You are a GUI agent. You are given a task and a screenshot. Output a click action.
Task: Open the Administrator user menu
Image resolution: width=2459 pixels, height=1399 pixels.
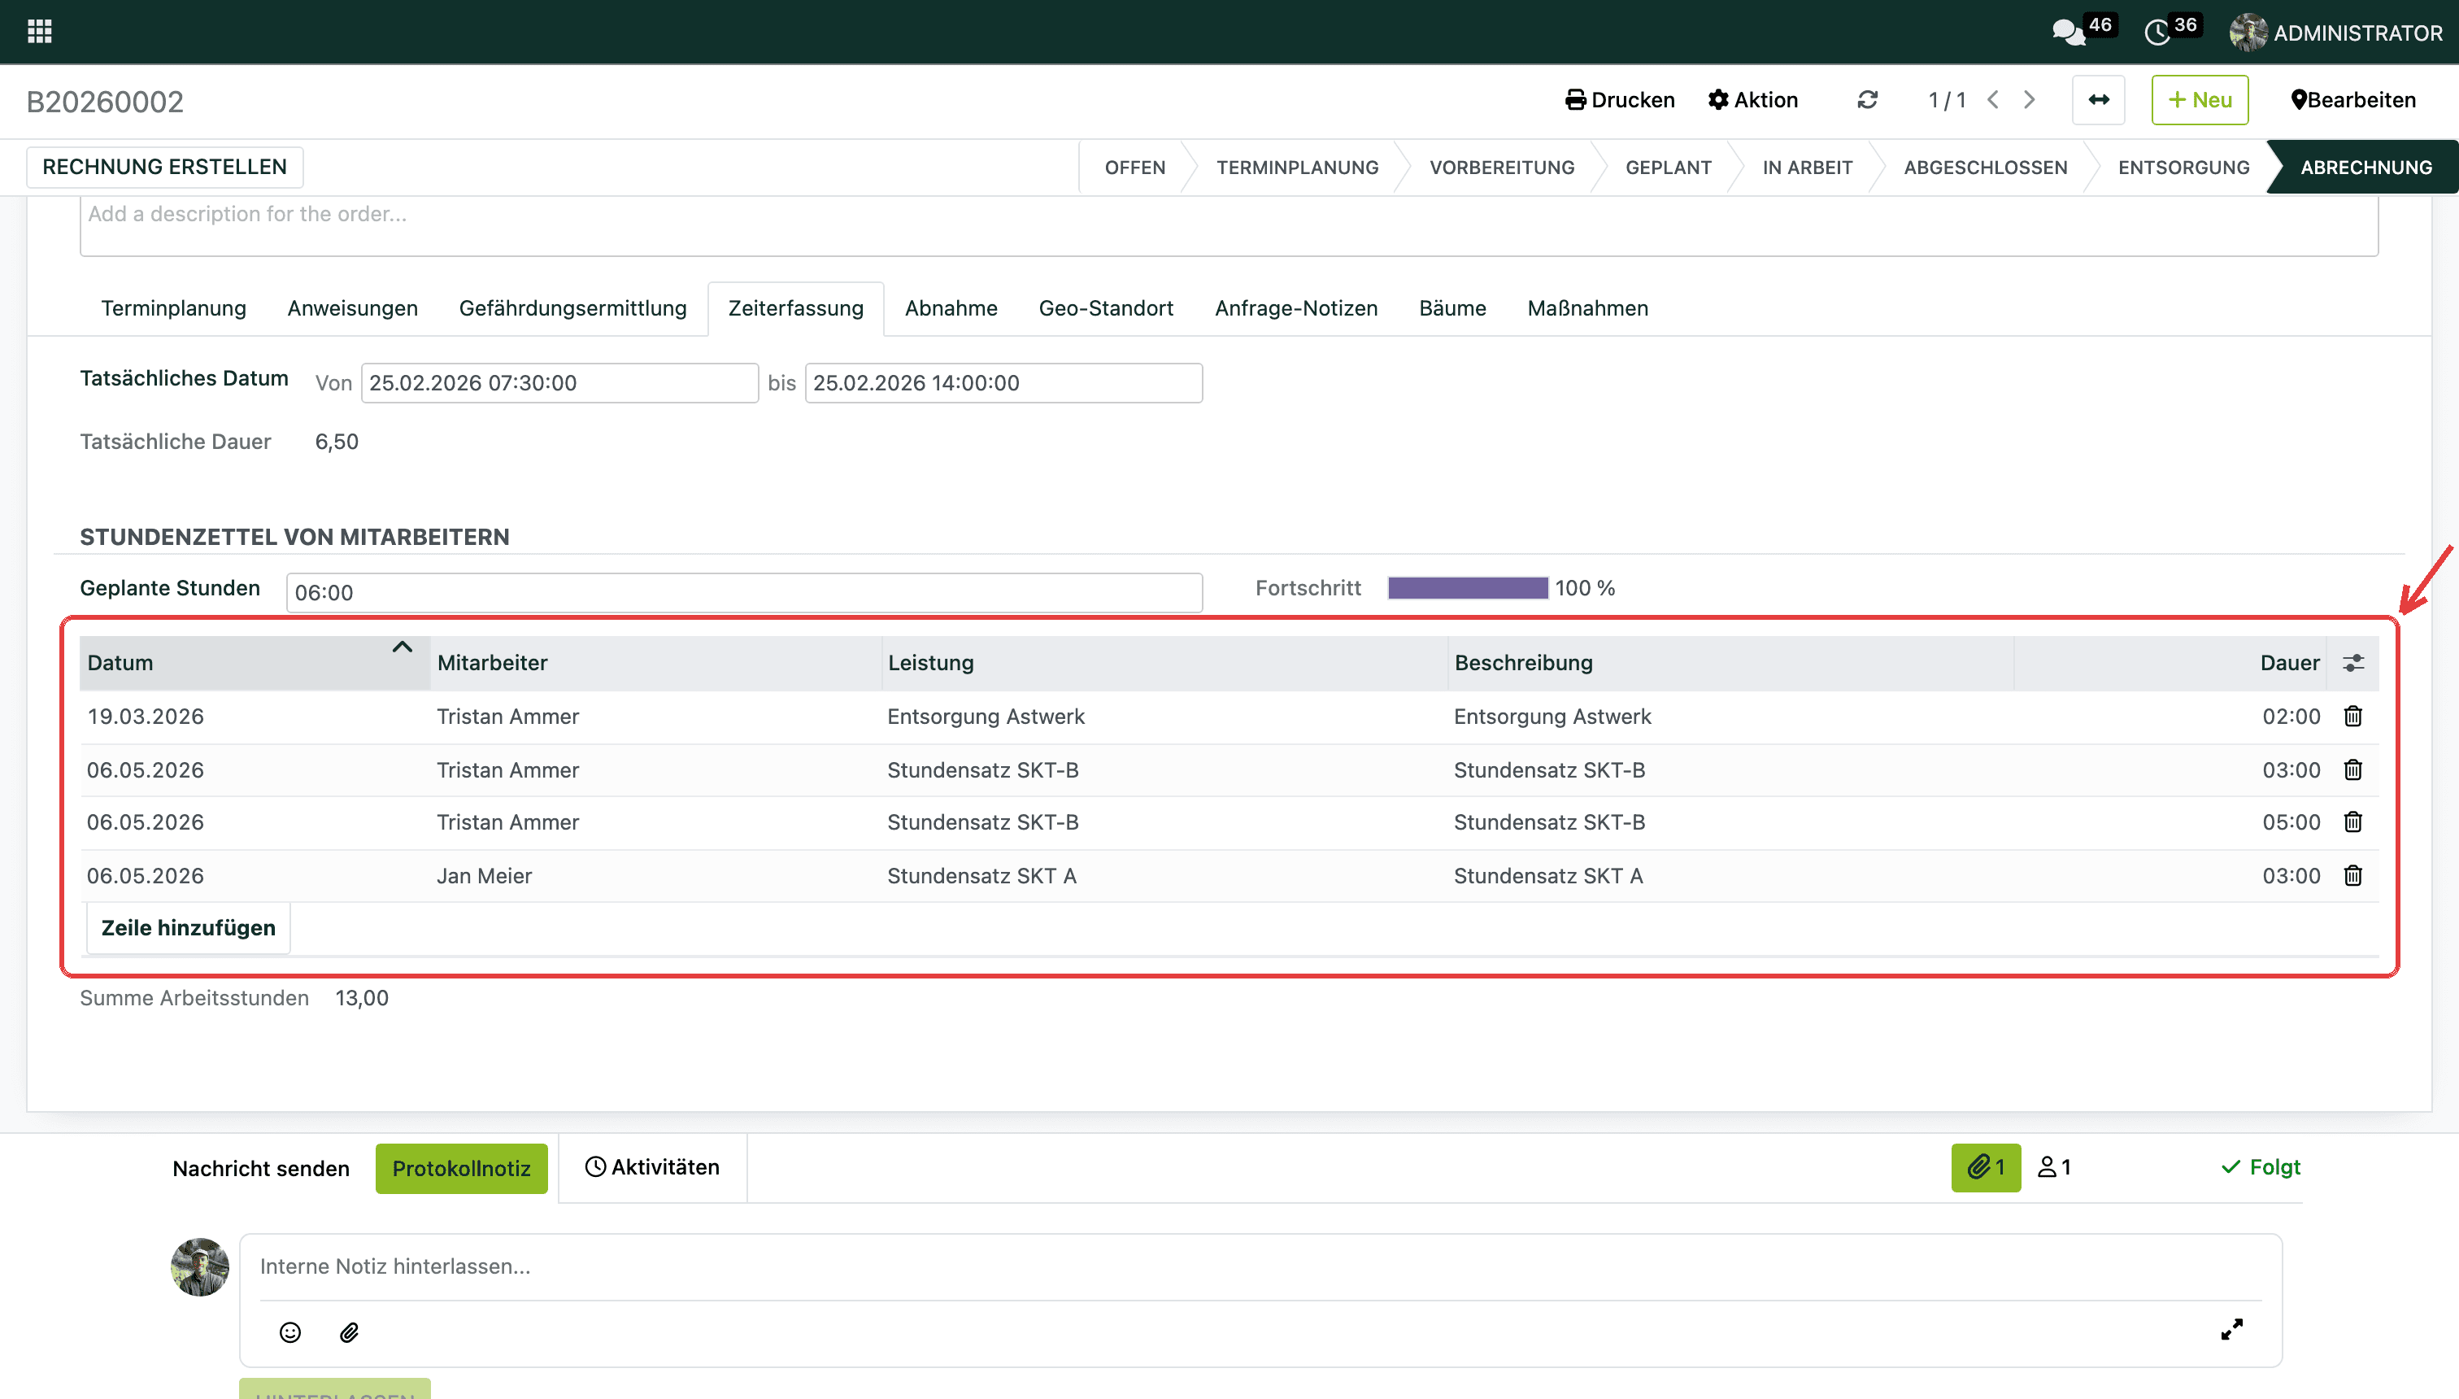point(2336,33)
